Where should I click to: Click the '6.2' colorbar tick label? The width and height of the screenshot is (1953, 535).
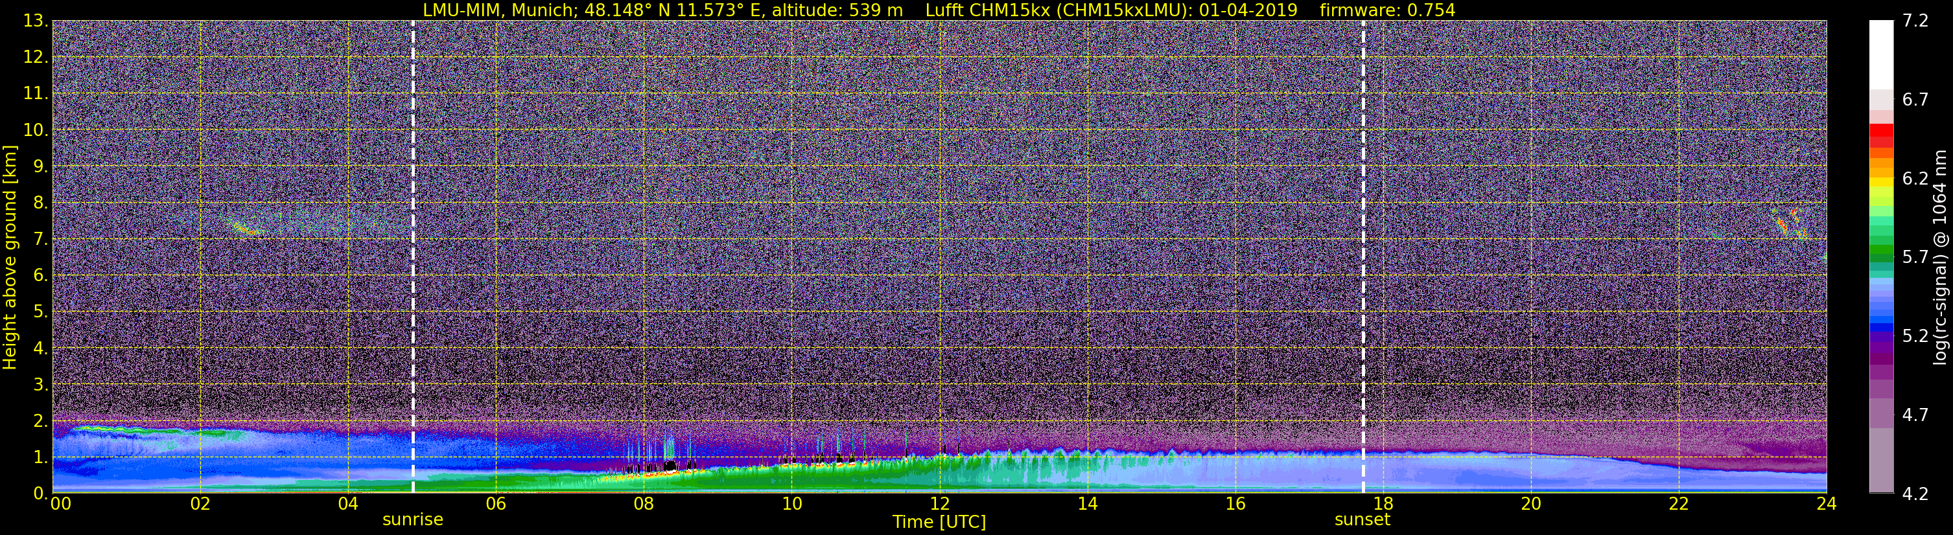(1915, 178)
